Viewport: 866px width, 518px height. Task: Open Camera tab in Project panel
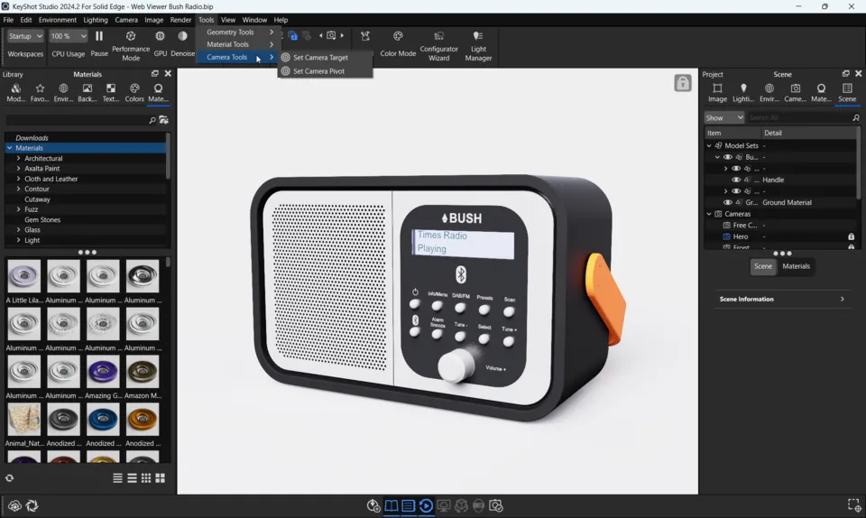(x=795, y=92)
